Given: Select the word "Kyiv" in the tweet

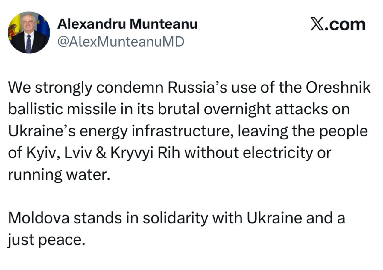Looking at the screenshot, I should pos(38,153).
